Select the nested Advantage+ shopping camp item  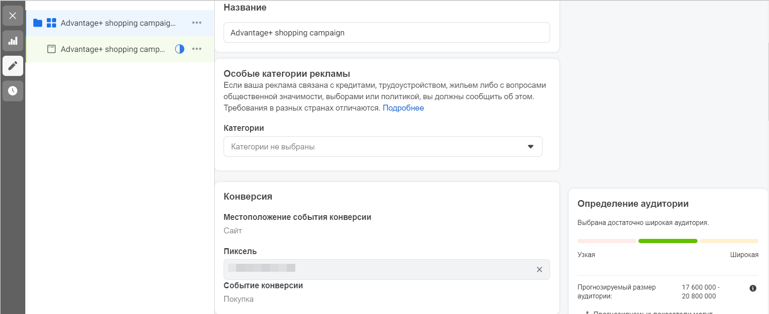tap(113, 49)
